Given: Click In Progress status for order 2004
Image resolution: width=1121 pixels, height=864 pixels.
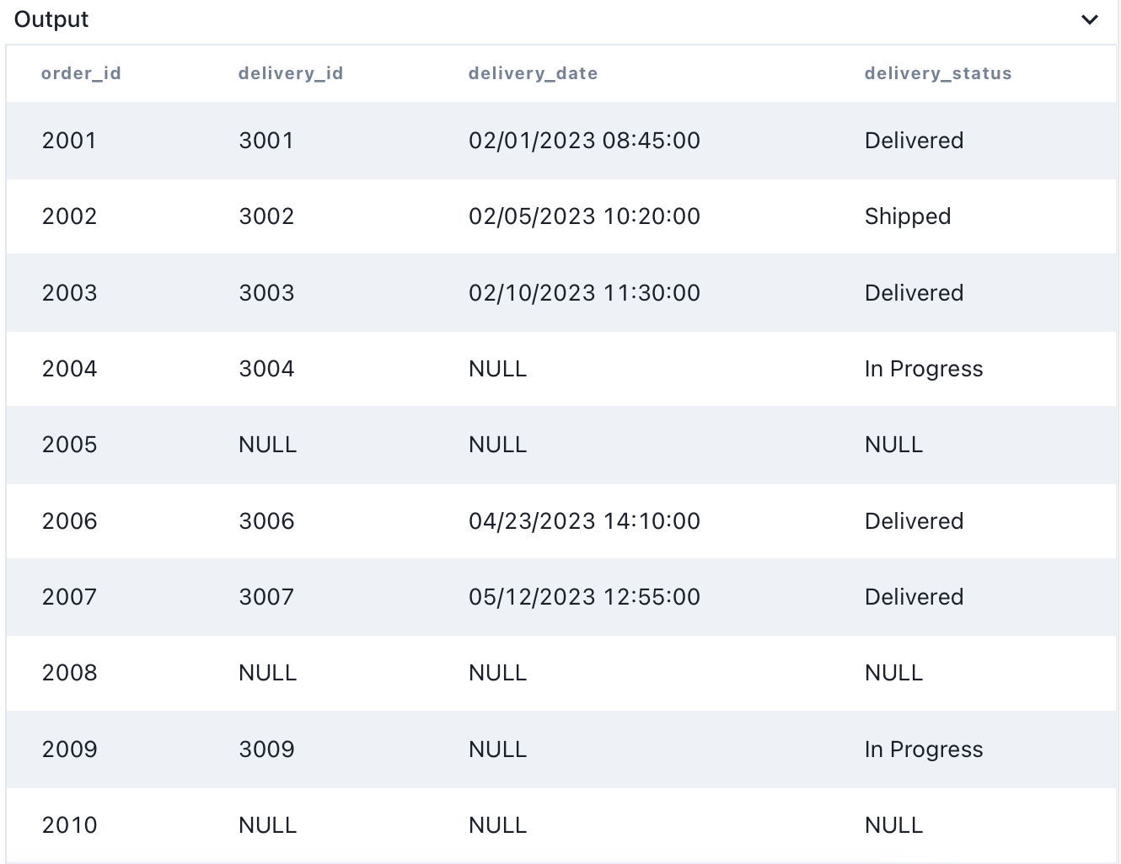Looking at the screenshot, I should (924, 369).
